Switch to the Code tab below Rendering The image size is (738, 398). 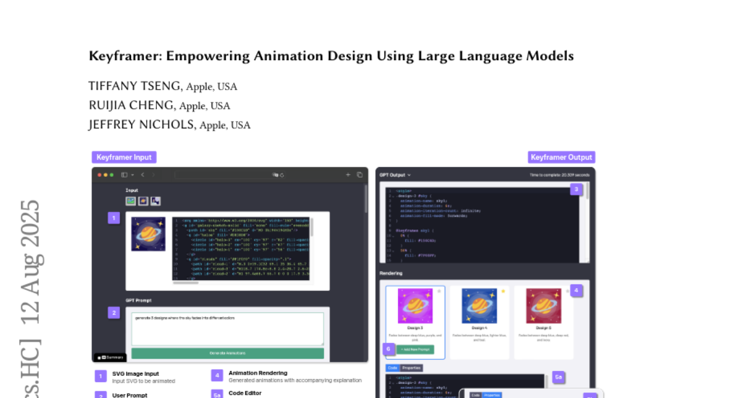coord(392,368)
